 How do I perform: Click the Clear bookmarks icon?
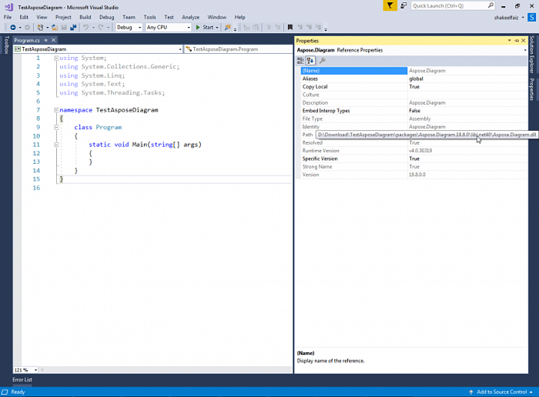coord(318,27)
